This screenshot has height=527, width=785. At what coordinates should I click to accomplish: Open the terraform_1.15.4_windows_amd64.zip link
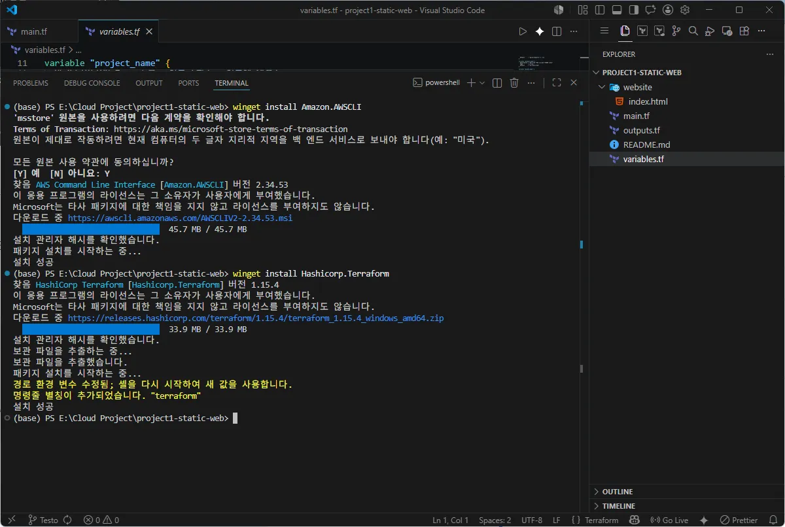pyautogui.click(x=256, y=318)
